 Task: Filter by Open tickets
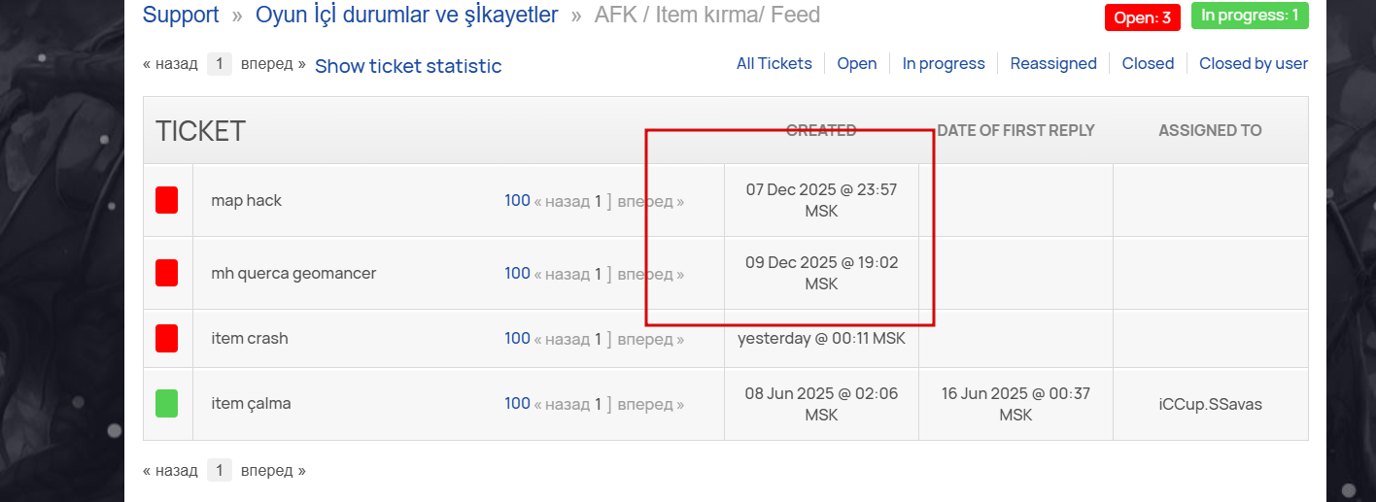pyautogui.click(x=856, y=63)
